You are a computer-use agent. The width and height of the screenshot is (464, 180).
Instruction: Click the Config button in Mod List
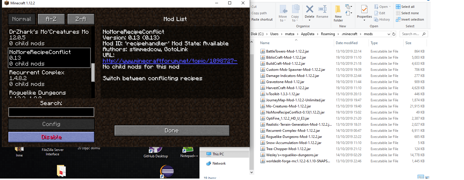[51, 124]
